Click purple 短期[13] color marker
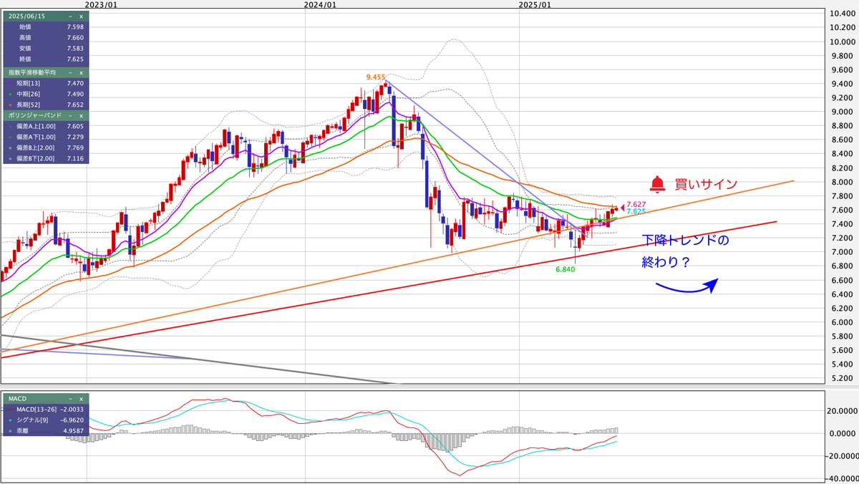859x484 pixels. tap(8, 84)
